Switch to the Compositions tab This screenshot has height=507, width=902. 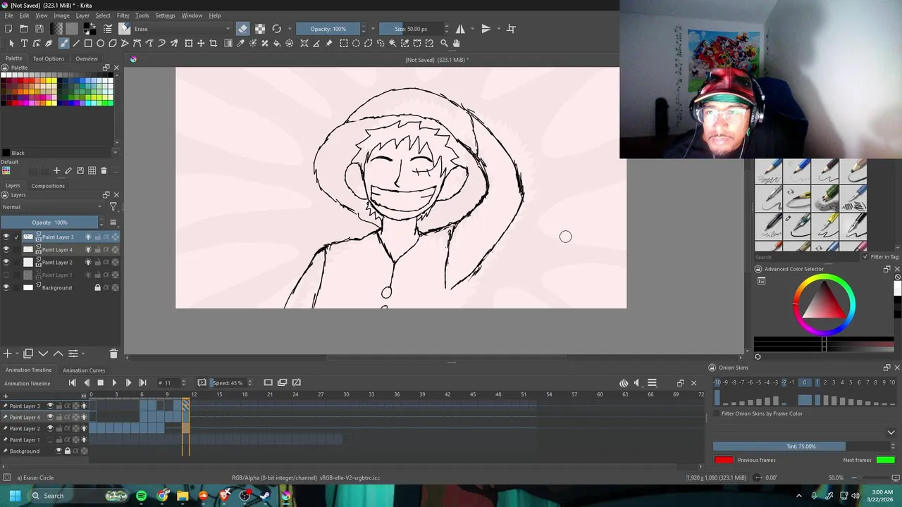click(49, 186)
